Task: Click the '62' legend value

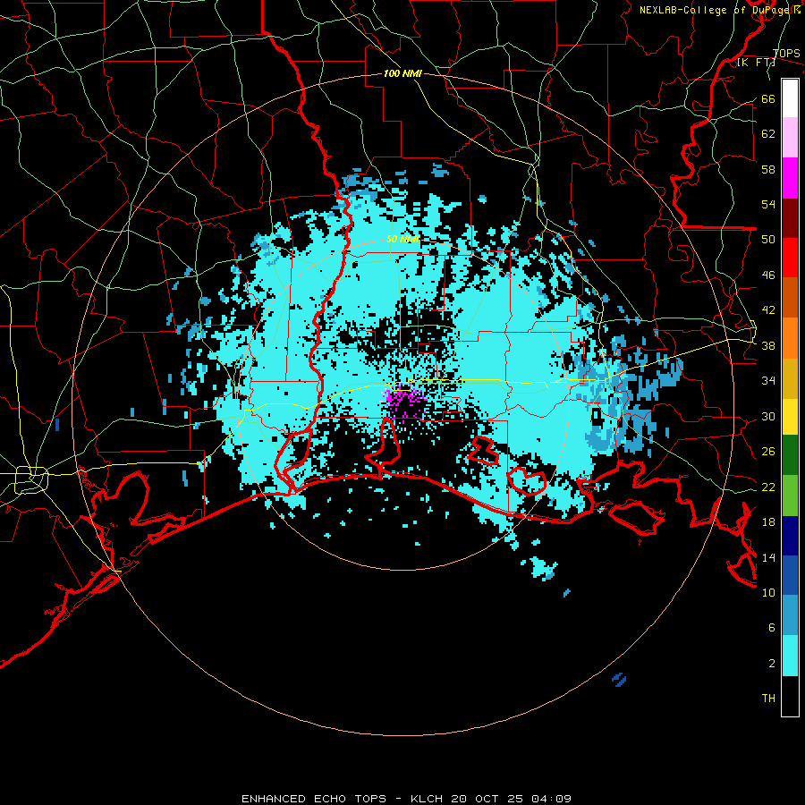Action: [x=768, y=134]
